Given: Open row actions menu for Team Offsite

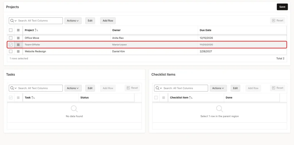Looking at the screenshot, I should tap(18, 45).
